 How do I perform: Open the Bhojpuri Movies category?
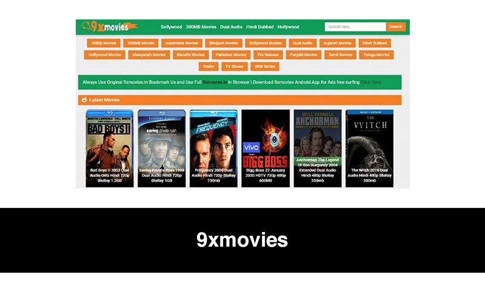tap(224, 43)
